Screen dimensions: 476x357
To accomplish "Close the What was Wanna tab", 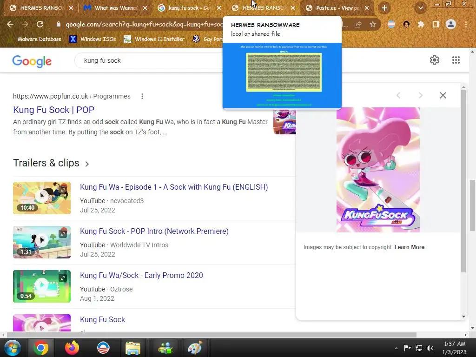I will pos(145,8).
